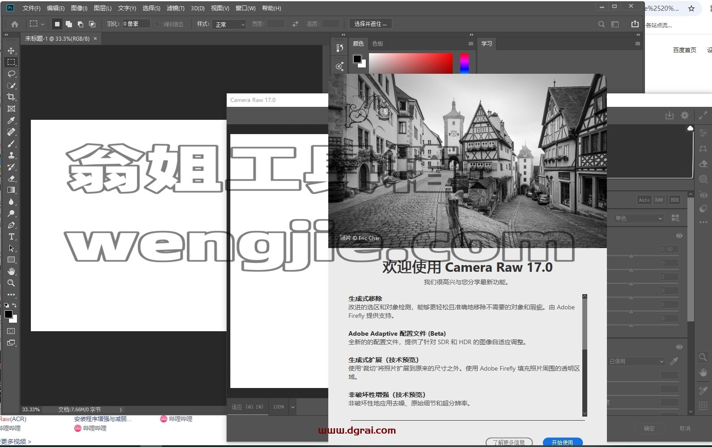
Task: Select the Horizontal Type tool
Action: tap(12, 236)
